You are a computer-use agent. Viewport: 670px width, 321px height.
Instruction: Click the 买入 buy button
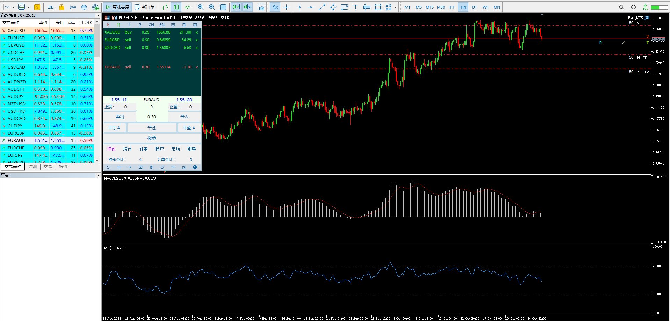pos(184,116)
